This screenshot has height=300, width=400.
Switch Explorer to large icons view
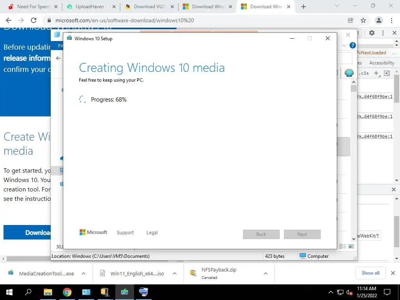pyautogui.click(x=351, y=246)
